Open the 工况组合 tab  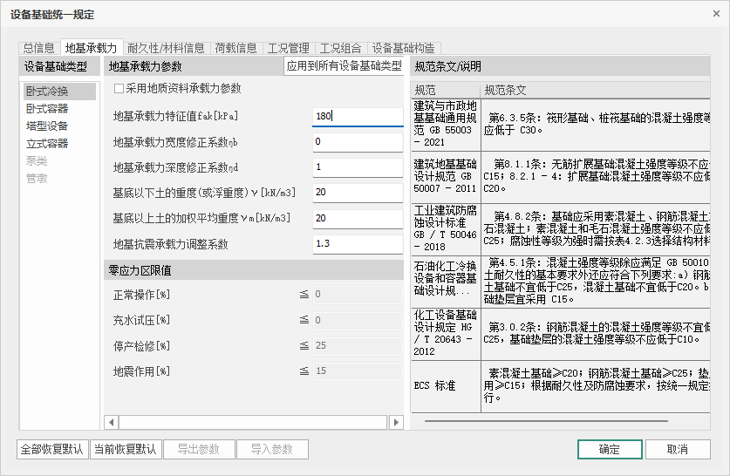[x=340, y=48]
